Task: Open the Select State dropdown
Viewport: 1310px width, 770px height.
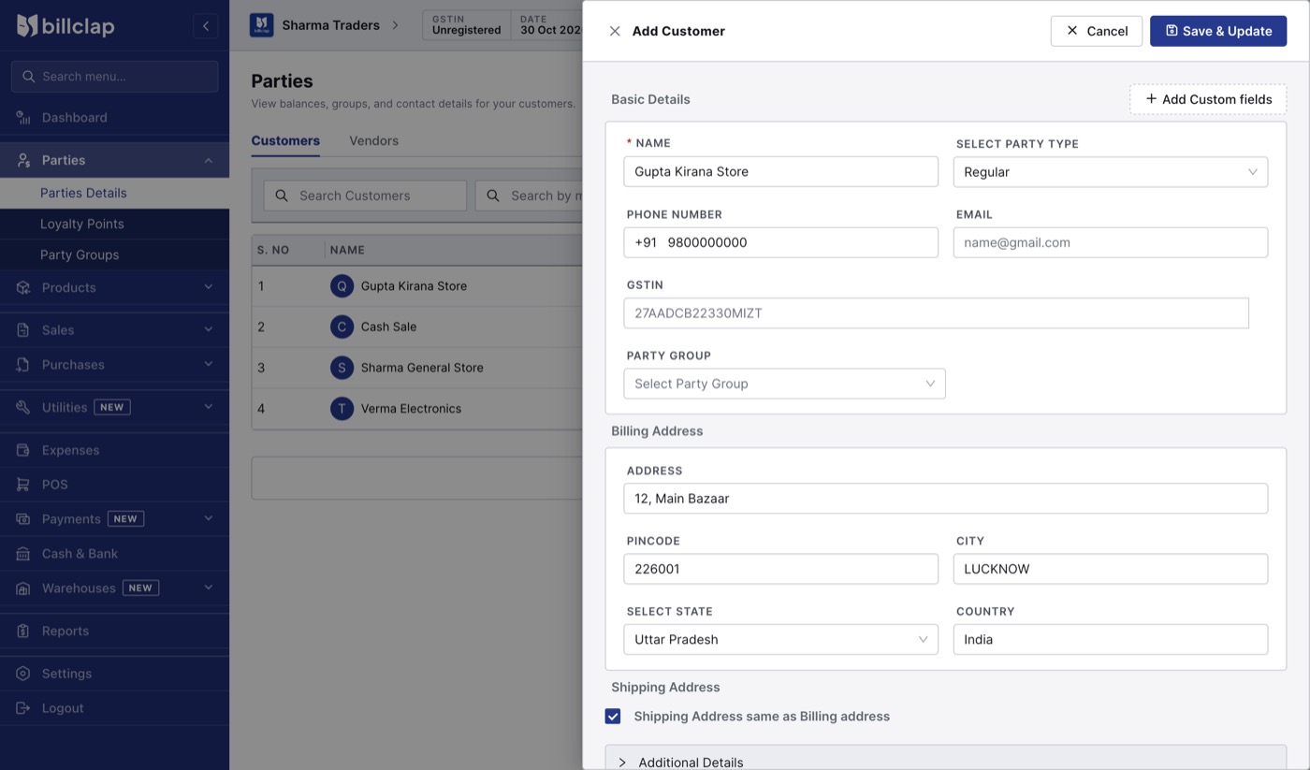Action: tap(780, 639)
